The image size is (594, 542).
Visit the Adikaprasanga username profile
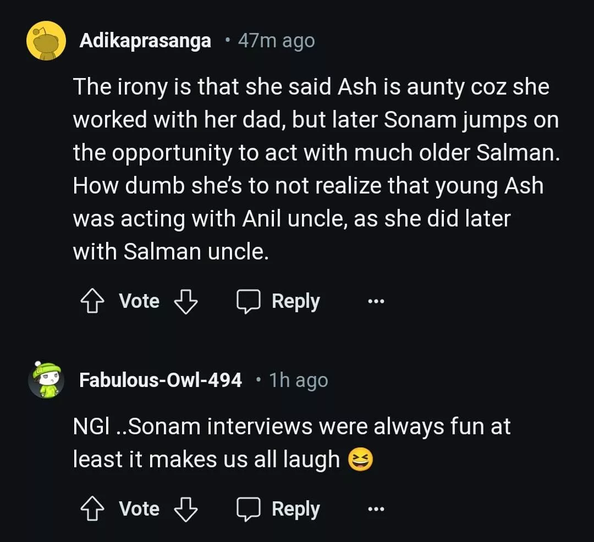pos(145,41)
